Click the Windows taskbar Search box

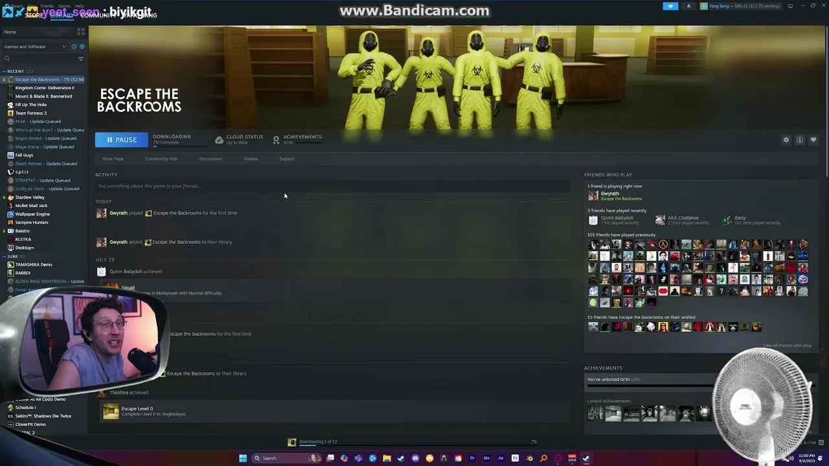pyautogui.click(x=287, y=458)
